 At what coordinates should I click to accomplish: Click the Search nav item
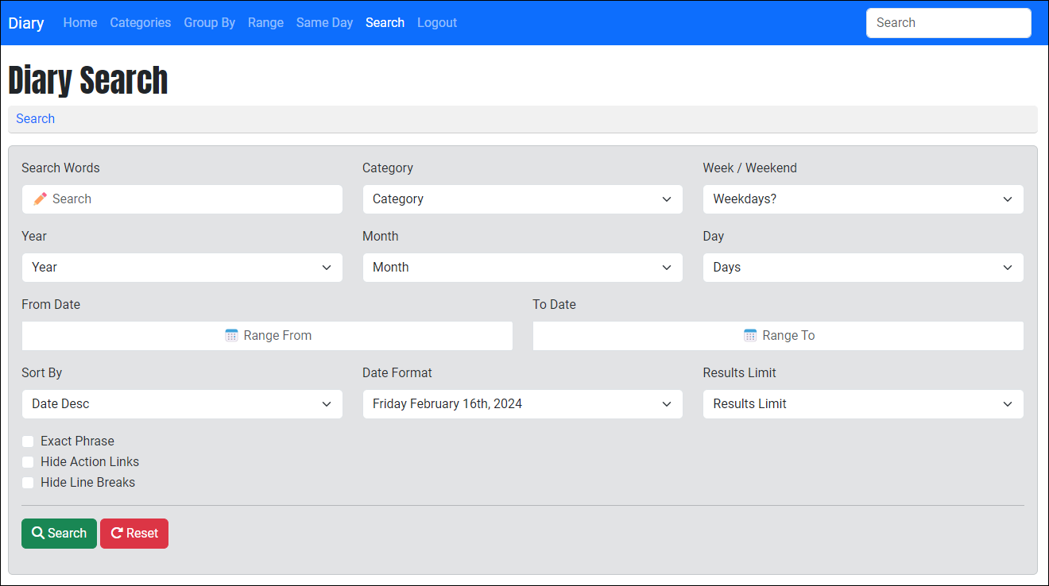pyautogui.click(x=385, y=23)
